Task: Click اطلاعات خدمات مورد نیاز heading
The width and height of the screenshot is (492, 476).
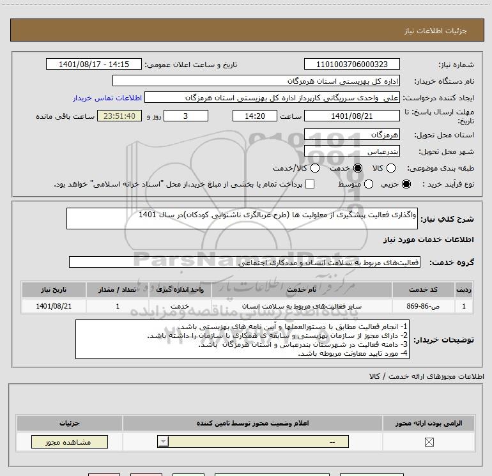Action: point(428,240)
